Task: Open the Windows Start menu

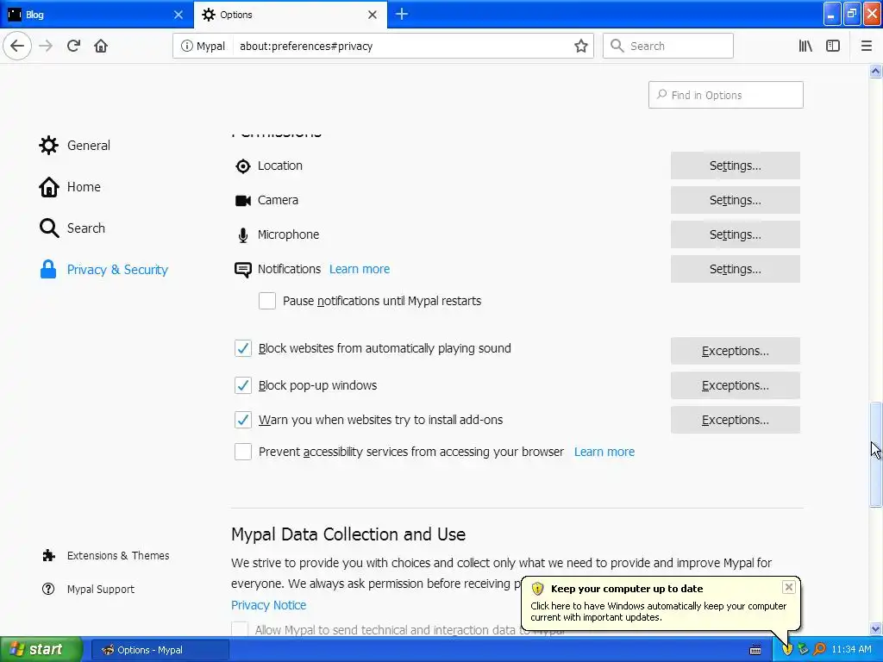Action: pos(41,650)
